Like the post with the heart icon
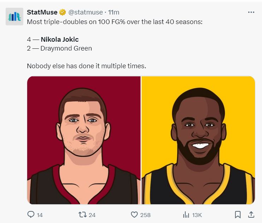Screen dimensions: 262x223 point(134,215)
